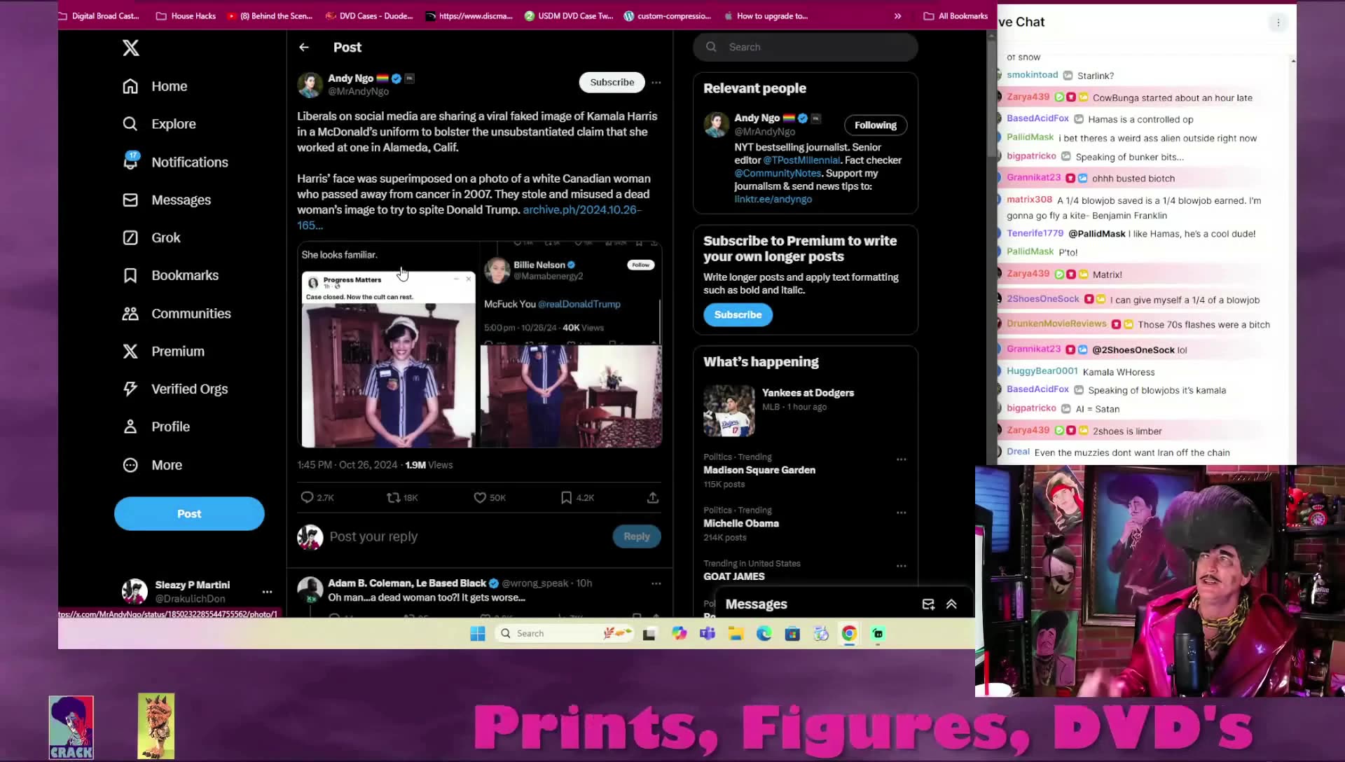
Task: Open the new message compose icon
Action: point(928,604)
